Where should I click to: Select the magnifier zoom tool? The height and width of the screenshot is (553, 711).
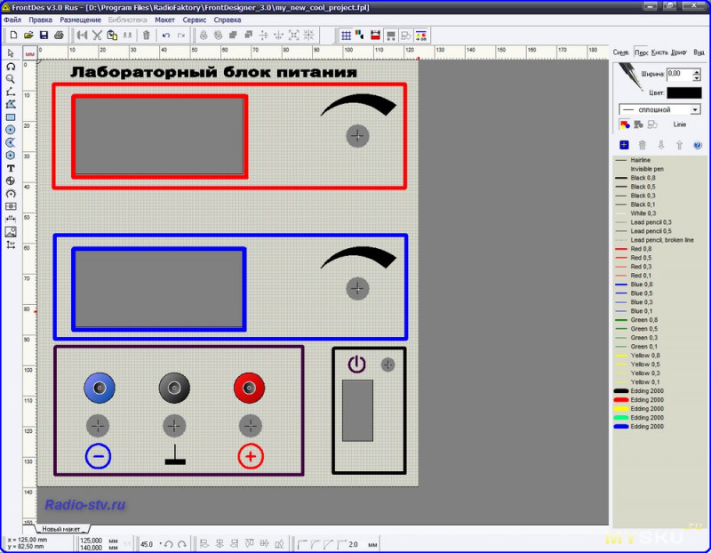tap(11, 79)
